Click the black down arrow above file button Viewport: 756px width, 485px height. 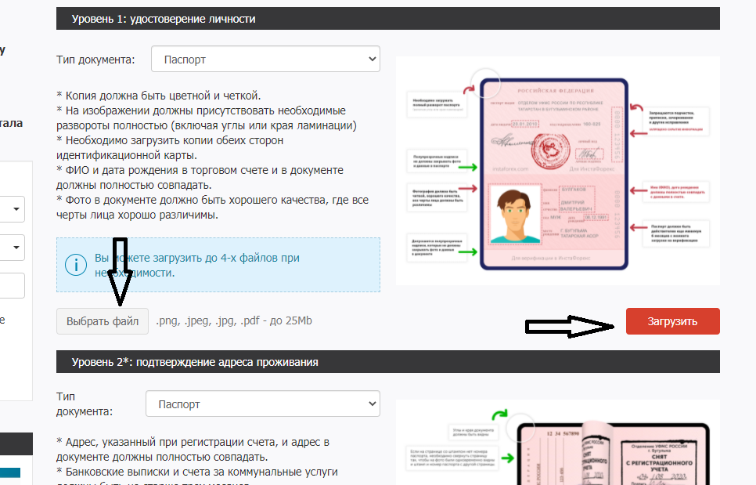(x=118, y=270)
